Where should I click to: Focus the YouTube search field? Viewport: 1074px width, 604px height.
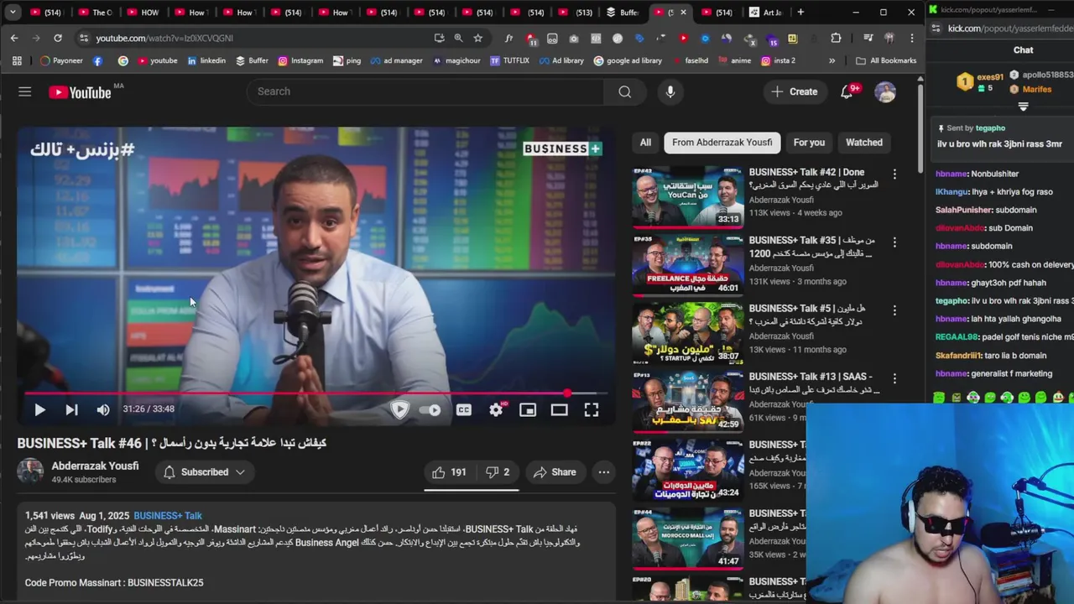pyautogui.click(x=425, y=91)
